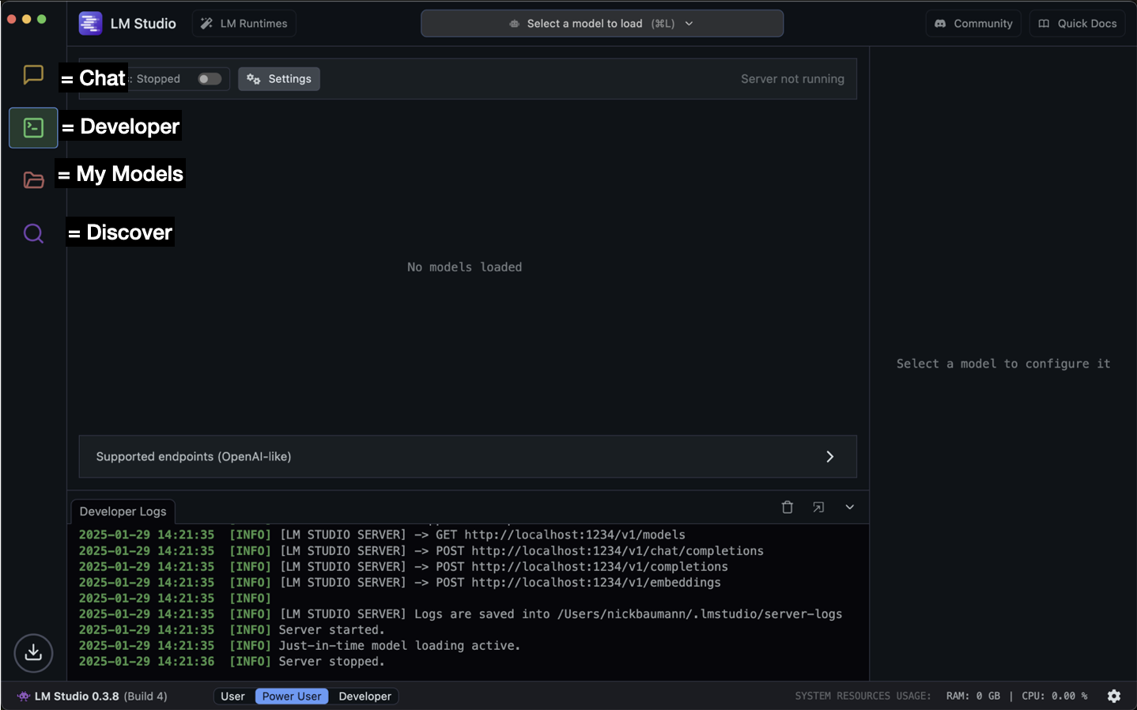Screen dimensions: 1137x710
Task: Open app settings gear icon
Action: [x=1114, y=697]
